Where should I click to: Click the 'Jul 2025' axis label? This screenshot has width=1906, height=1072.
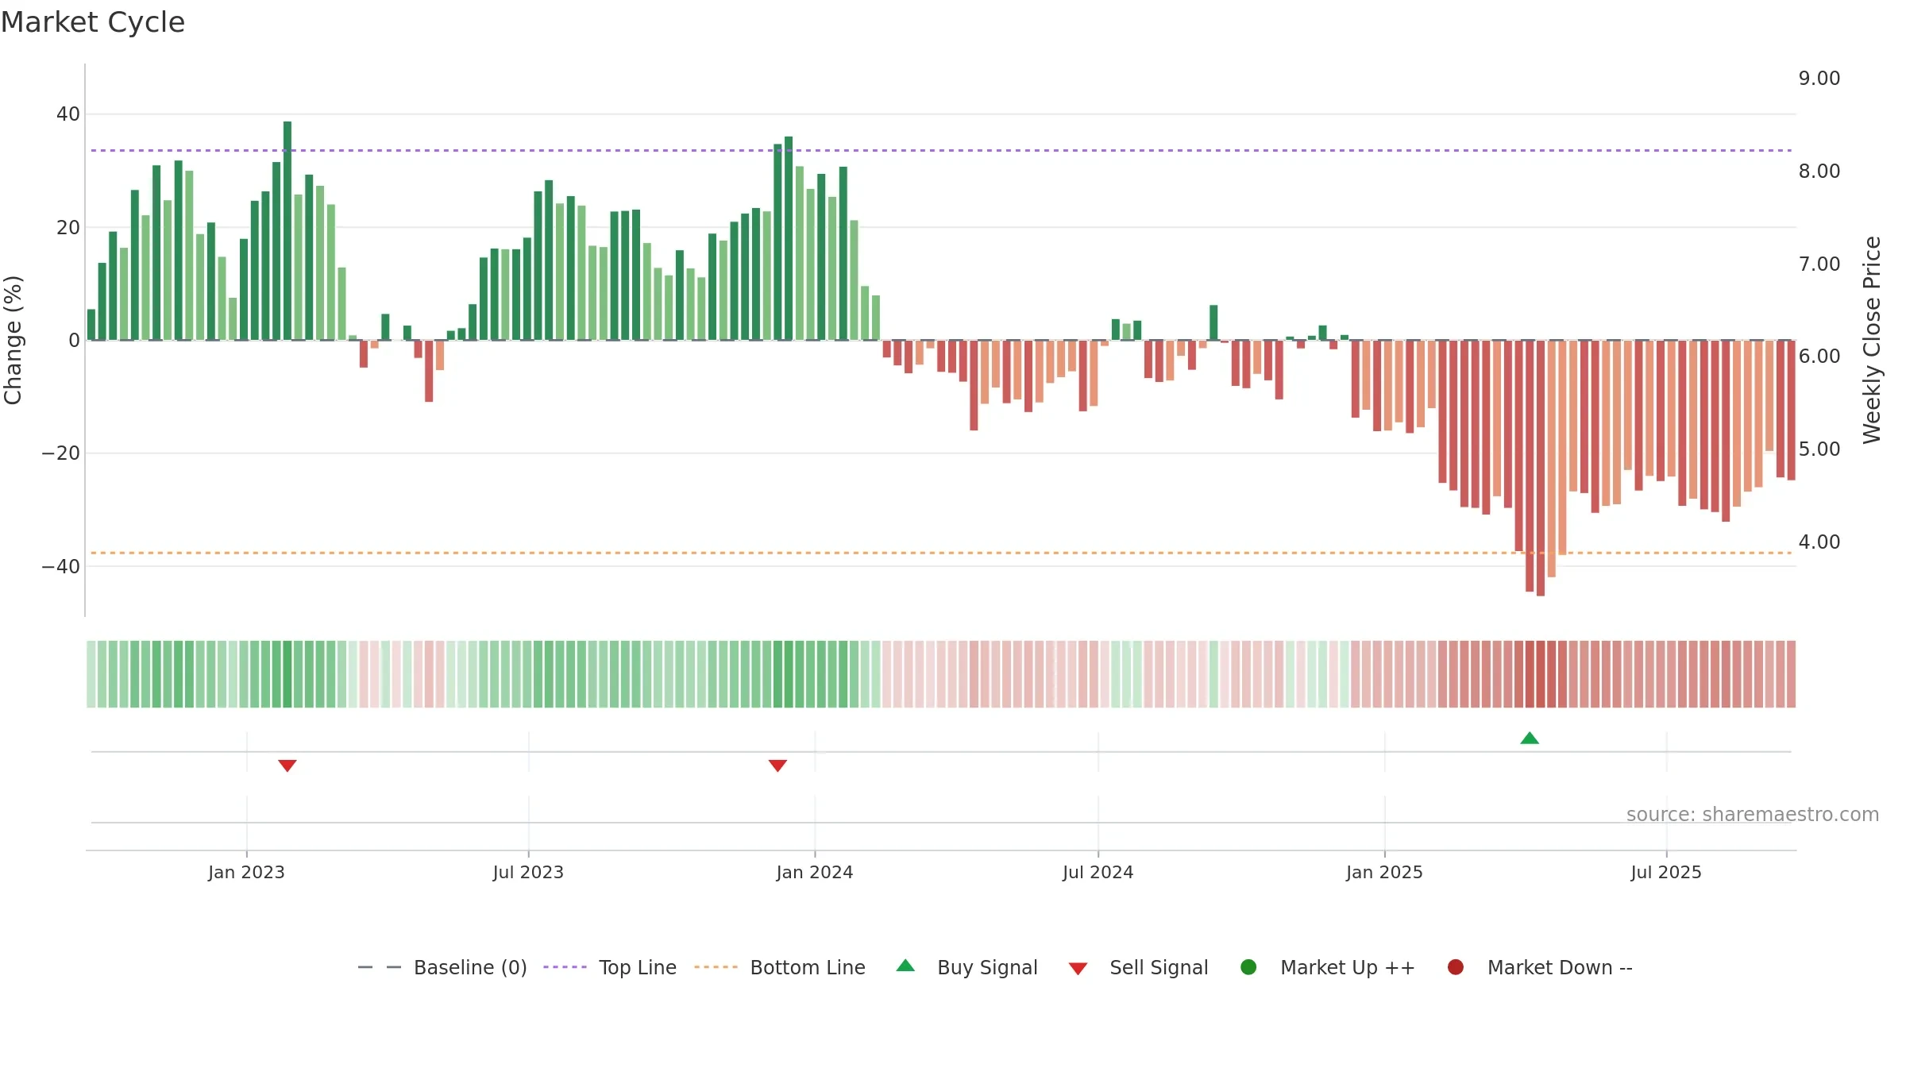[1666, 872]
